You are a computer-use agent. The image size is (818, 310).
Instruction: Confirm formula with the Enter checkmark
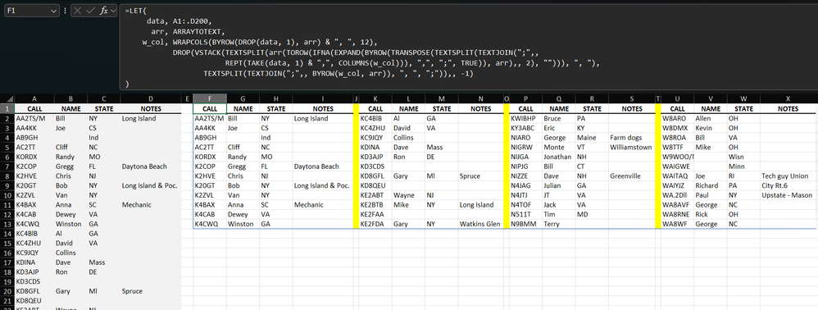click(x=91, y=11)
